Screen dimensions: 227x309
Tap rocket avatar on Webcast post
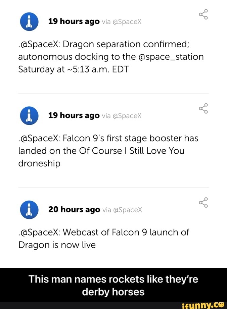coord(29,209)
